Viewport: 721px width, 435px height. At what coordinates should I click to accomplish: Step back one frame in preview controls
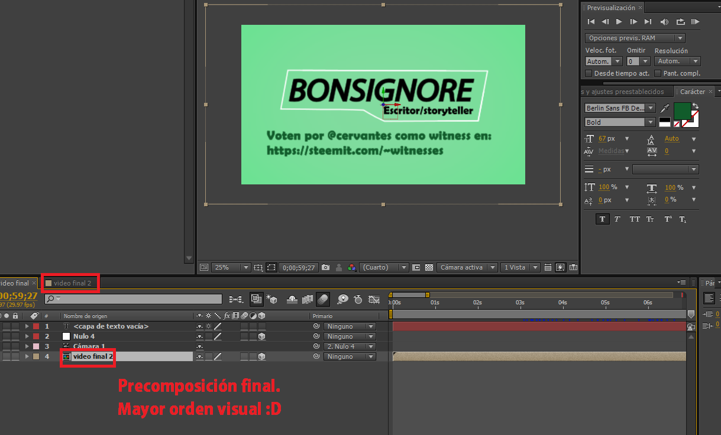605,22
